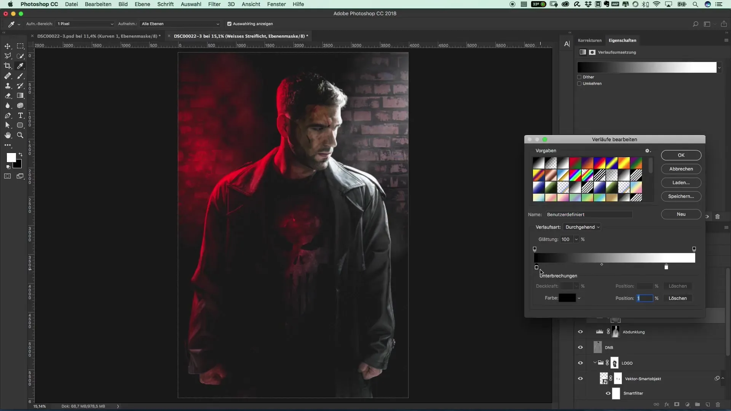Confirm gradient with OK button
The width and height of the screenshot is (731, 411).
click(681, 155)
